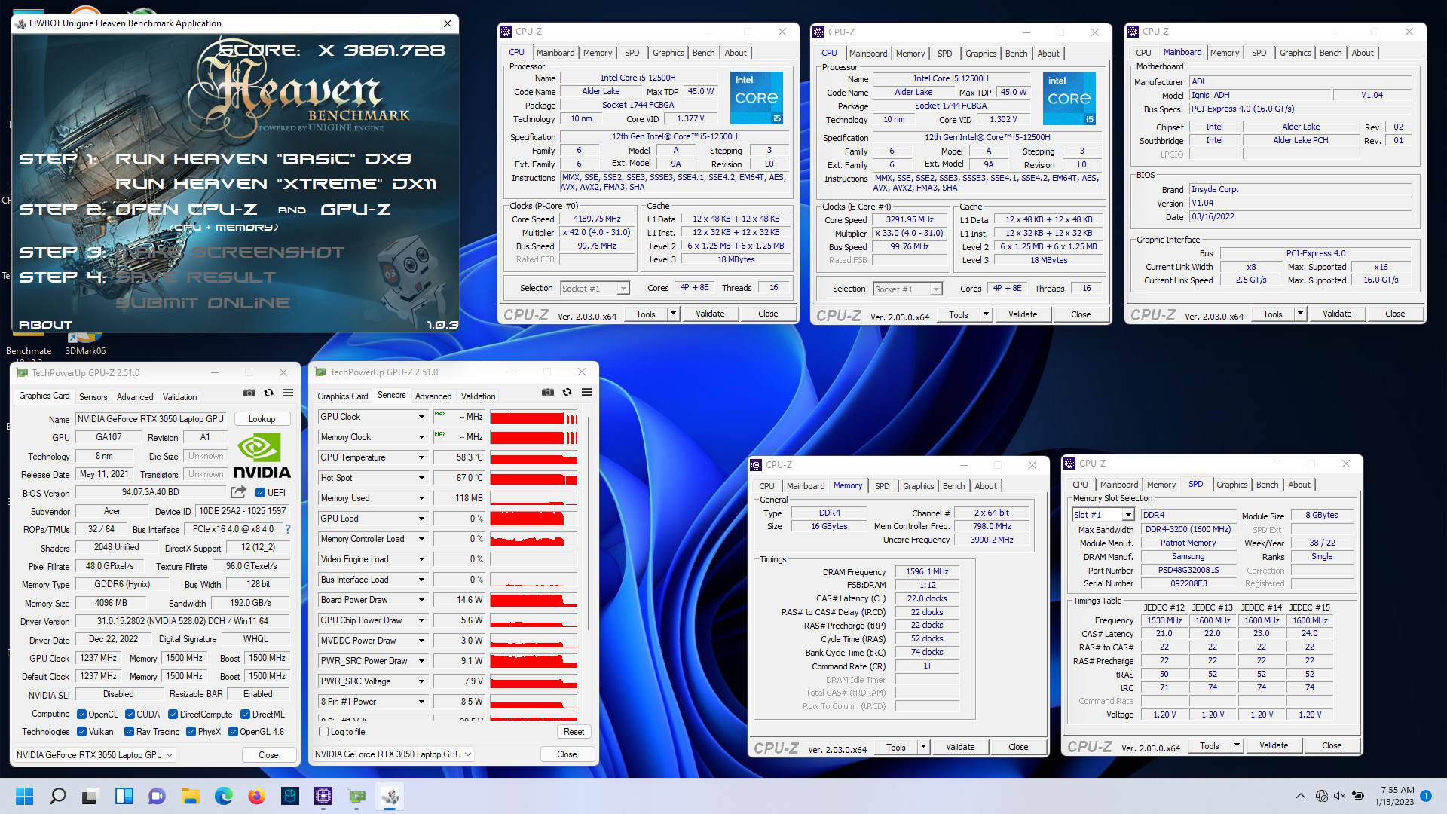Enable Log to file in GPU-Z Sensors

[x=323, y=732]
